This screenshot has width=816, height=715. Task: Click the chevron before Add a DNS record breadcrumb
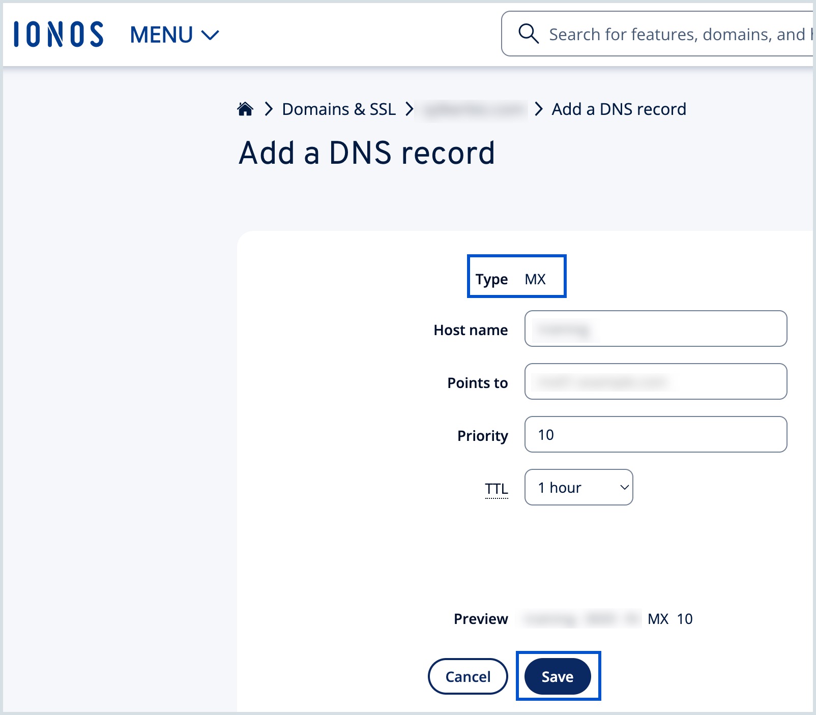click(539, 109)
